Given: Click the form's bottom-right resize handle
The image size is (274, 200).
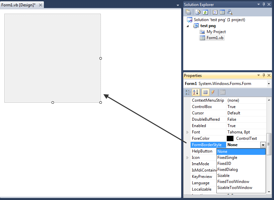Looking at the screenshot, I should click(x=101, y=103).
